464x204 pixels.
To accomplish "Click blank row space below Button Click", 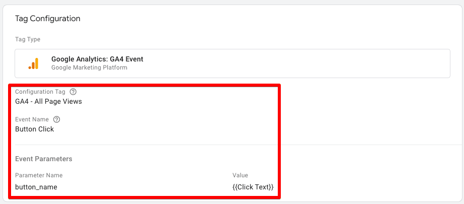I will pyautogui.click(x=145, y=139).
